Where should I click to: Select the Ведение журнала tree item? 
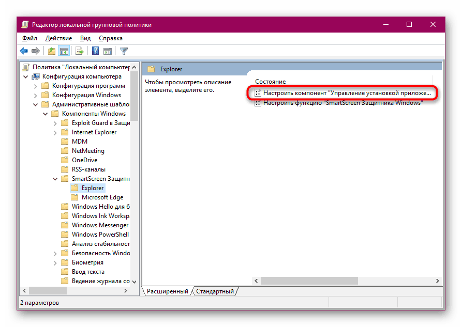95,281
